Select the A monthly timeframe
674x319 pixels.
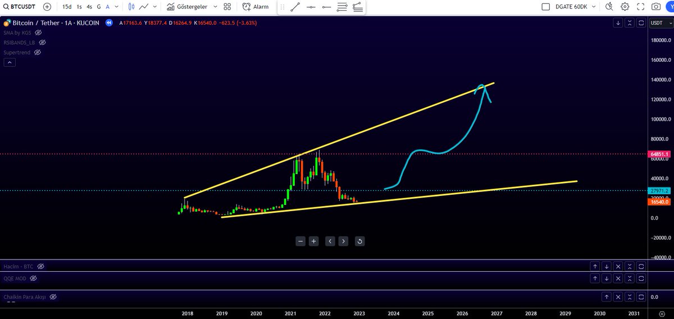107,7
